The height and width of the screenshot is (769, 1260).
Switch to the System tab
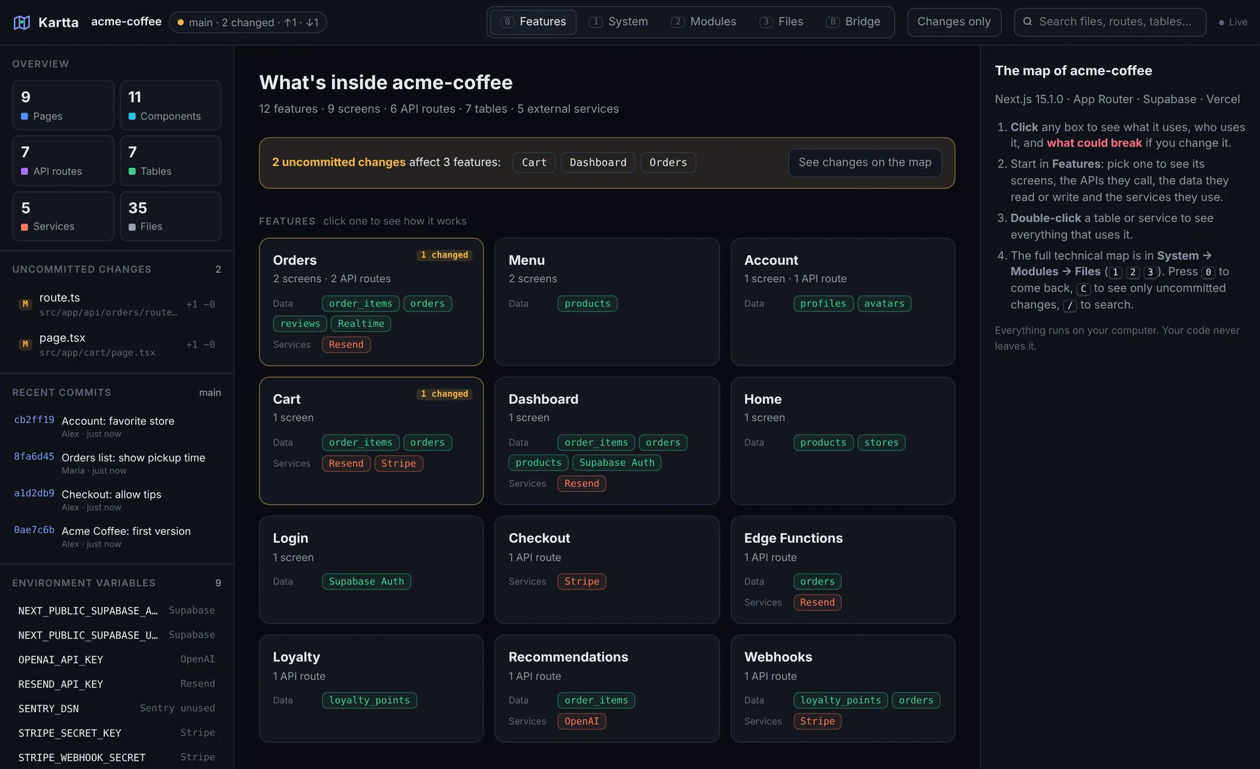[x=619, y=22]
